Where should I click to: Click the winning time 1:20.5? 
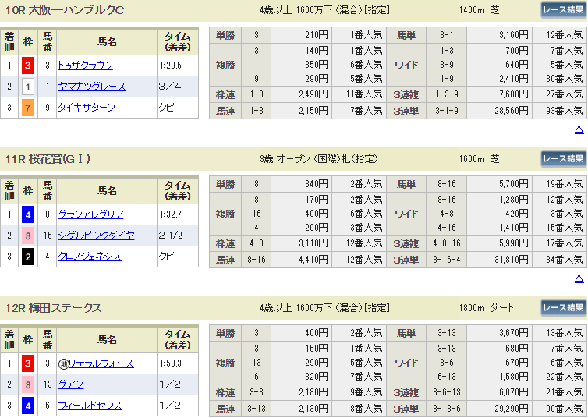[x=171, y=66]
